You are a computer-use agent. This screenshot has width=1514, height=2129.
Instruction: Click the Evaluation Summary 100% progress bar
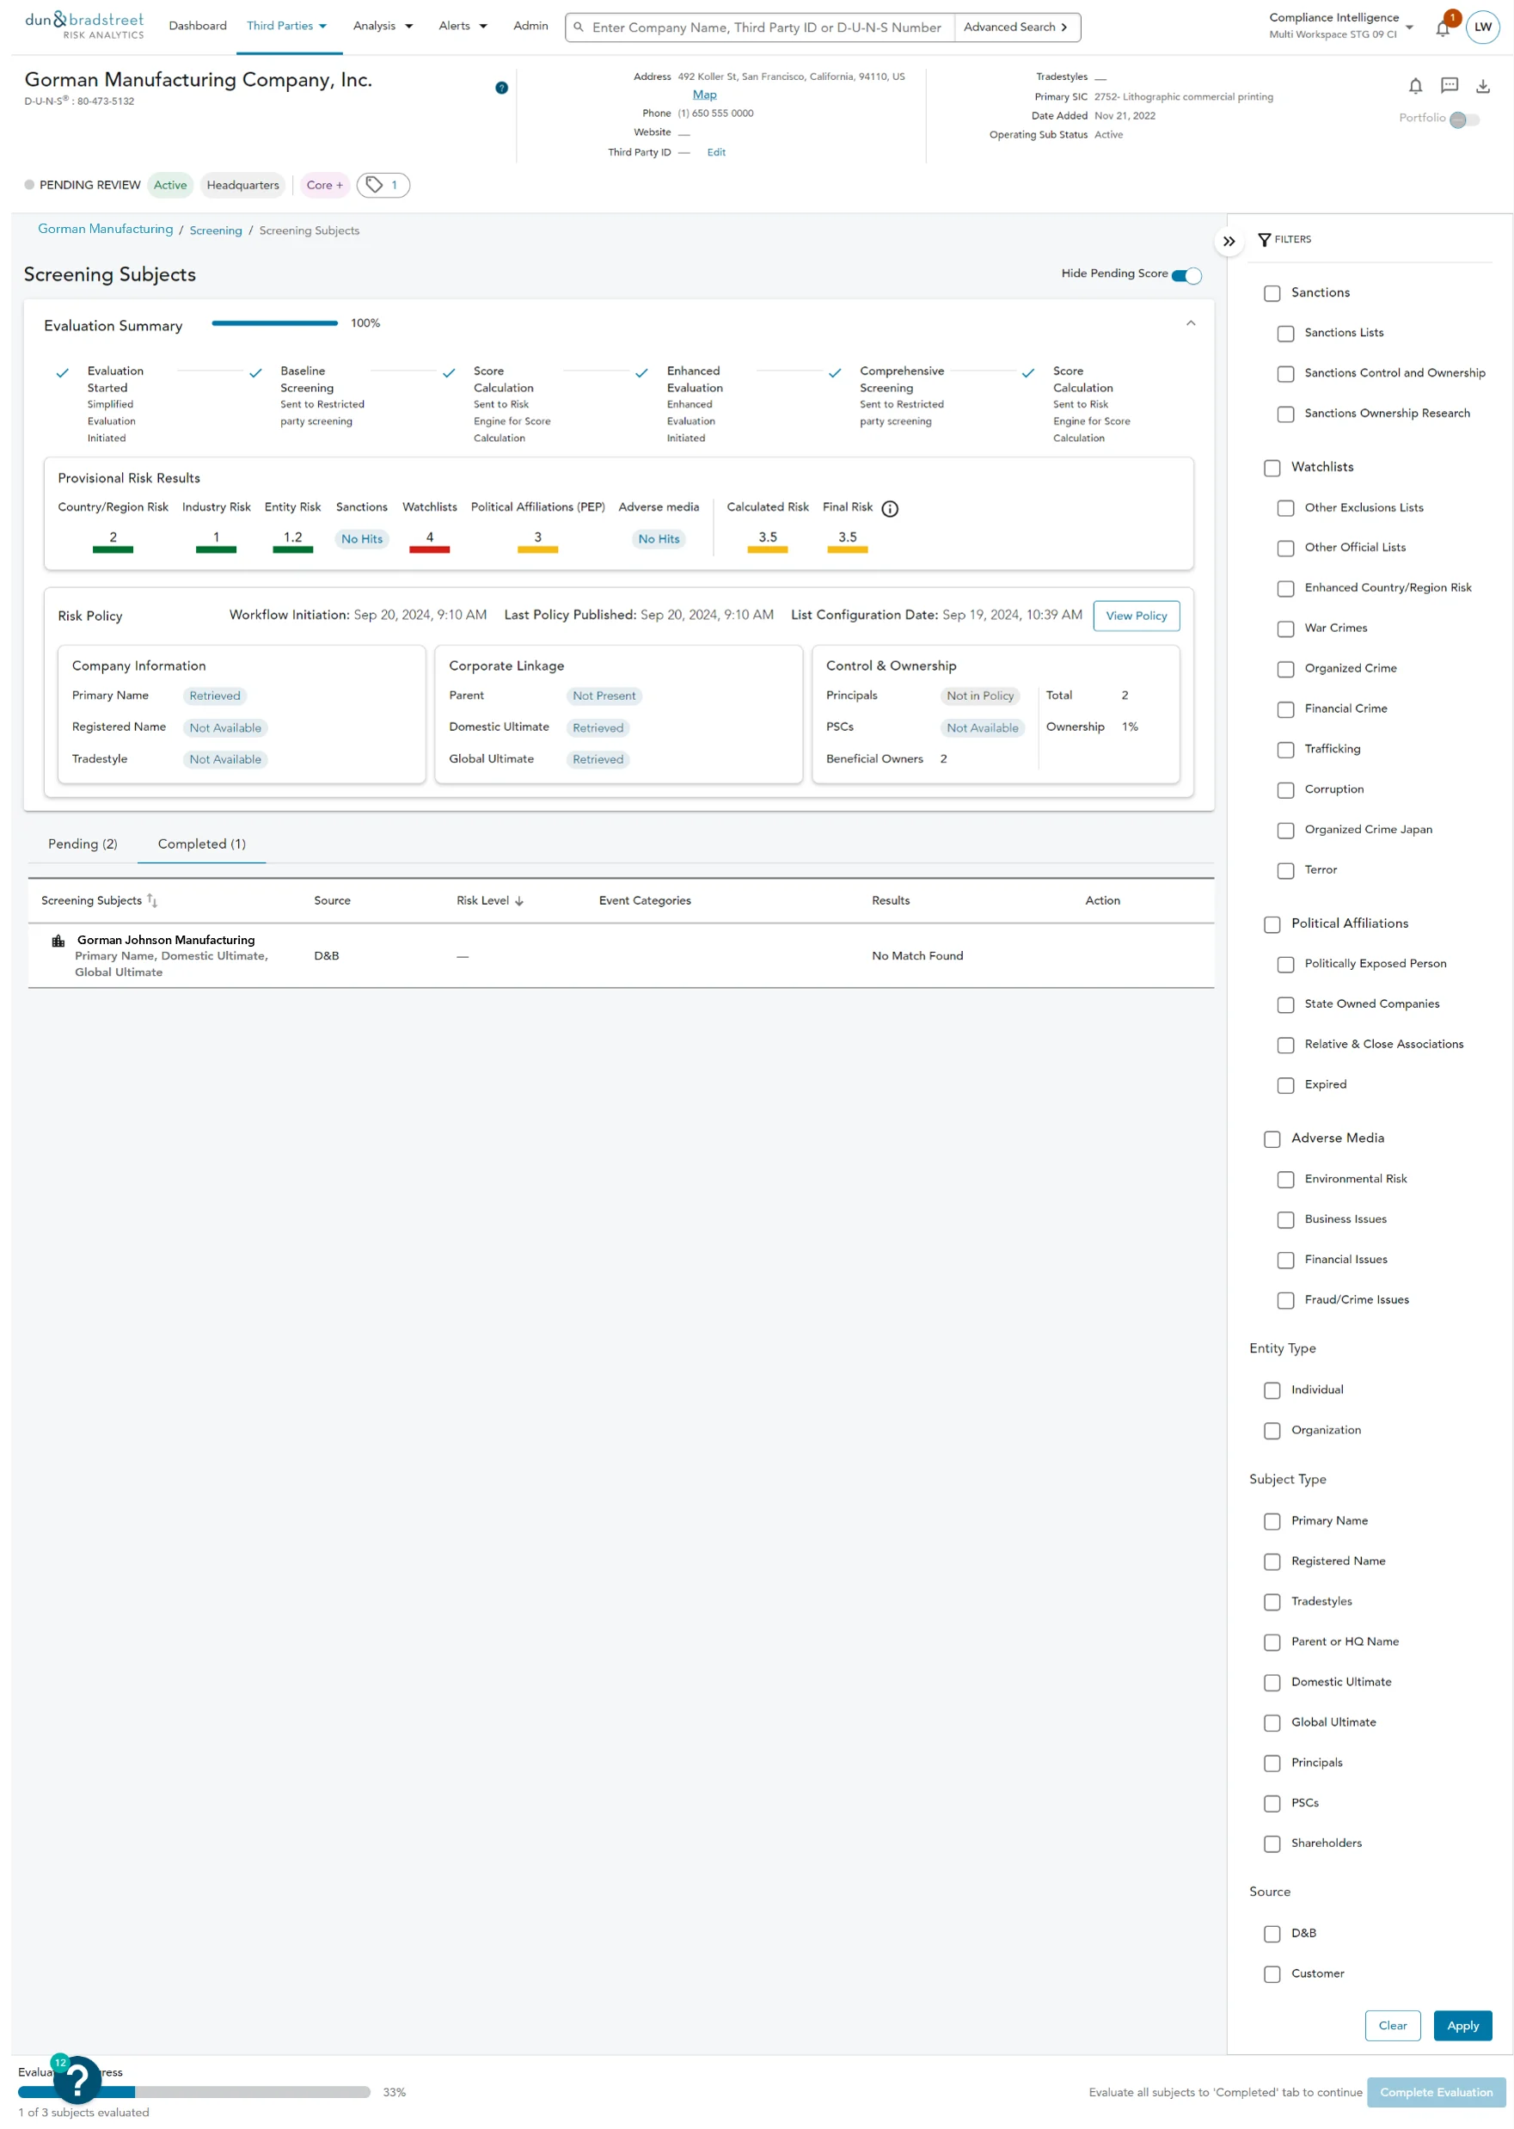coord(275,323)
